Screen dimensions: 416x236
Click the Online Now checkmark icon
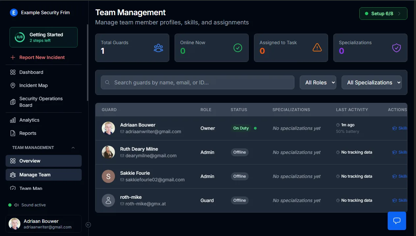click(x=237, y=48)
